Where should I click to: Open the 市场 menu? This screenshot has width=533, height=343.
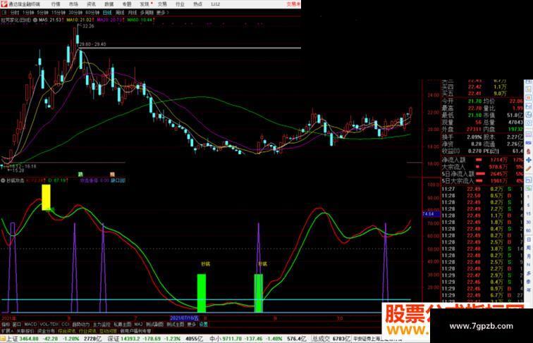click(73, 4)
